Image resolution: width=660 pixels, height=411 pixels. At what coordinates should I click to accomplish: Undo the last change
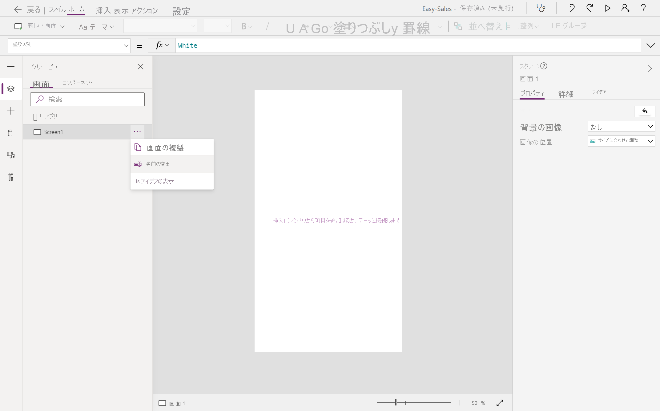click(572, 8)
